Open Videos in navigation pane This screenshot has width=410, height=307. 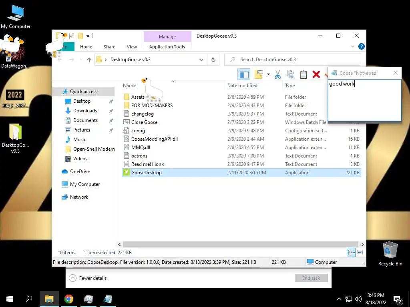pyautogui.click(x=80, y=159)
